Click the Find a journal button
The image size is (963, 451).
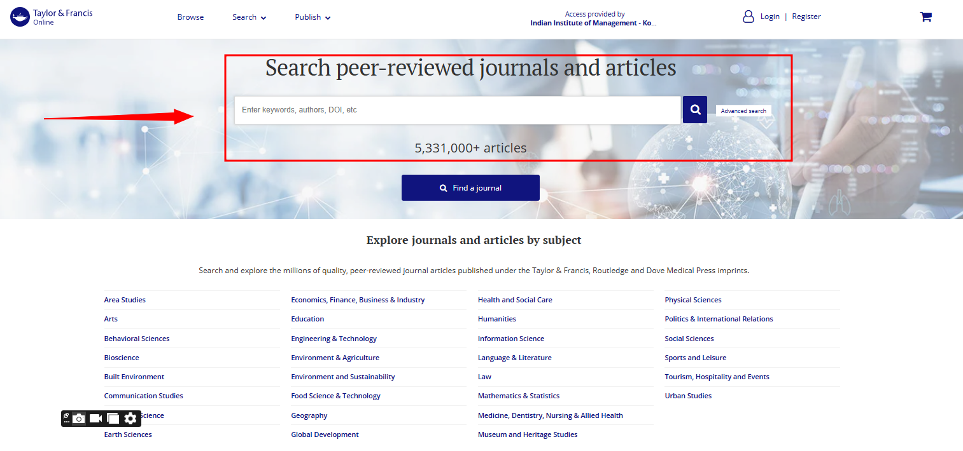point(470,188)
